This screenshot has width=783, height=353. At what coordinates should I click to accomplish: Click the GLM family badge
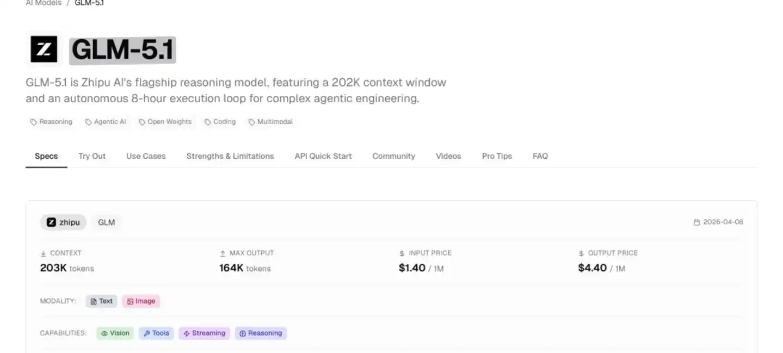pyautogui.click(x=106, y=222)
